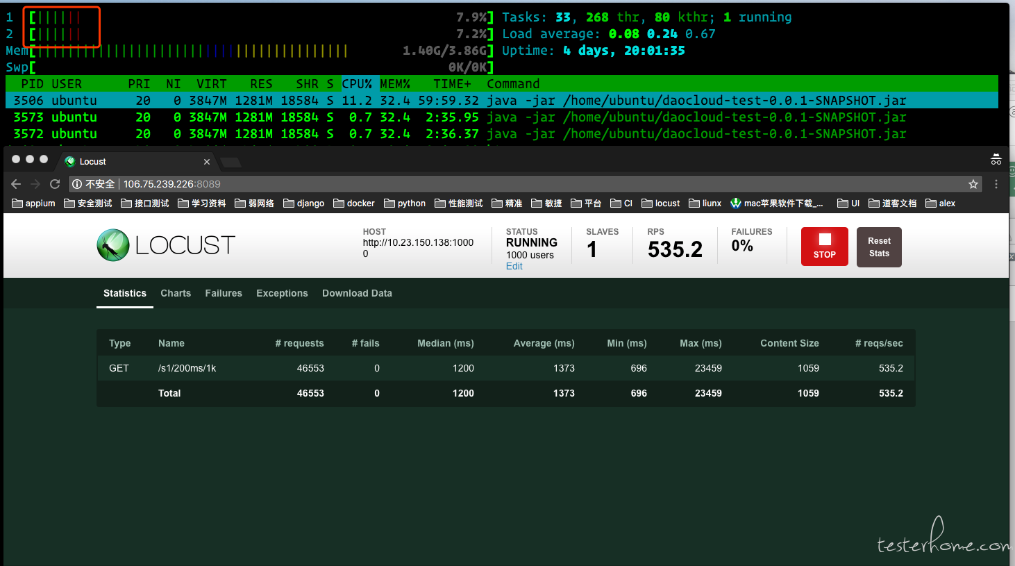Select htop process row PID 3572
The height and width of the screenshot is (566, 1015).
(502, 134)
